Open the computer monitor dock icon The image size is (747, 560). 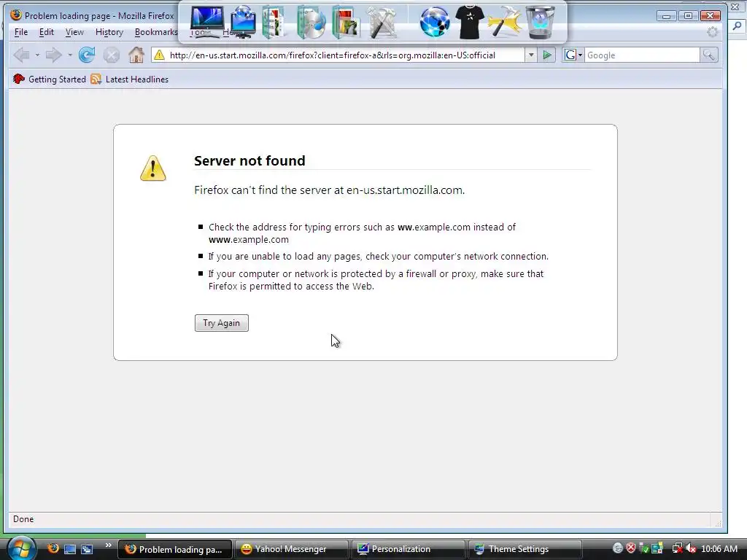pyautogui.click(x=207, y=22)
